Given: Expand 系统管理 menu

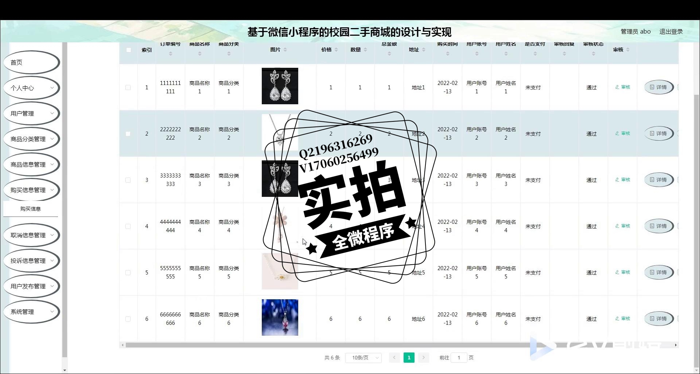Looking at the screenshot, I should point(31,312).
